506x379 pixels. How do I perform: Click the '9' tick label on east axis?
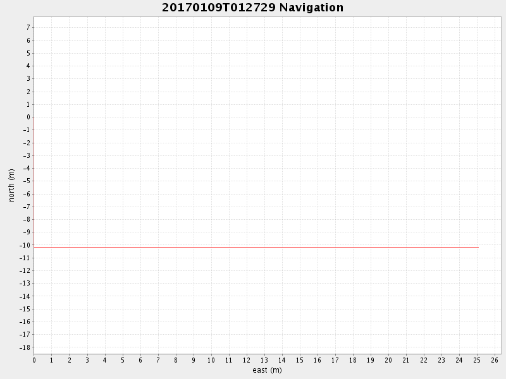(194, 361)
